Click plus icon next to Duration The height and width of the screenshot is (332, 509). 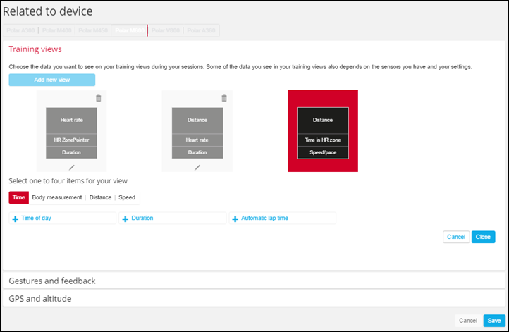click(x=125, y=219)
